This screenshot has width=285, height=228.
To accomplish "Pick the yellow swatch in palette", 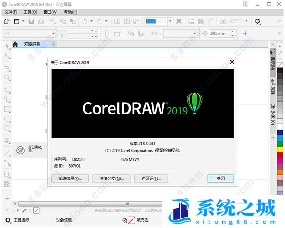I will click(280, 150).
